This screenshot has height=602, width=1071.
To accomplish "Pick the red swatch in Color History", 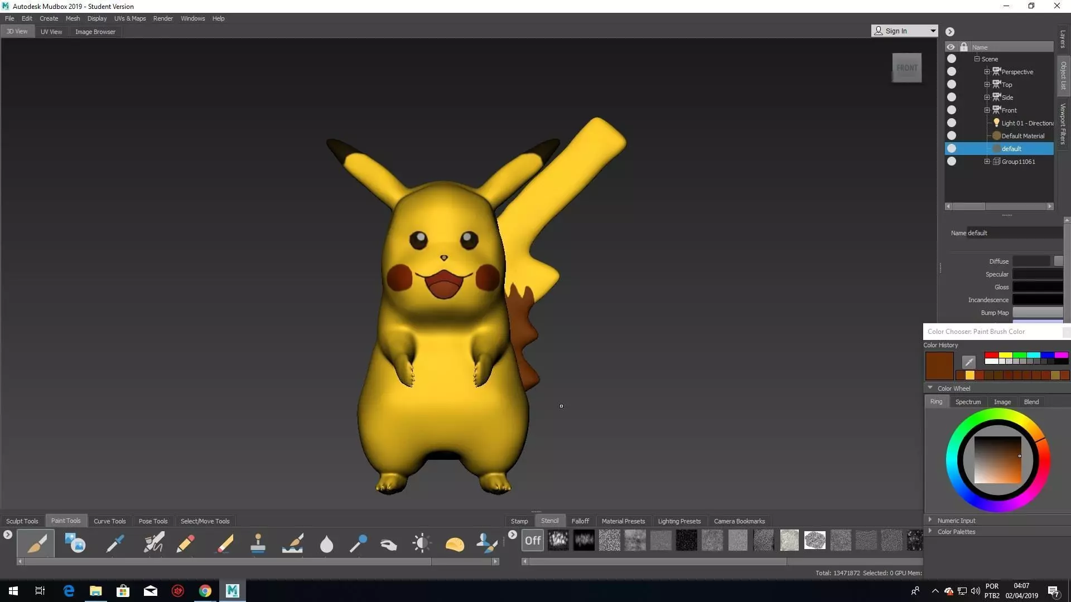I will tap(991, 355).
